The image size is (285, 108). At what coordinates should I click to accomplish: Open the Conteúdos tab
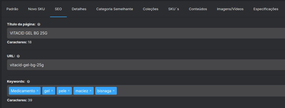198,9
